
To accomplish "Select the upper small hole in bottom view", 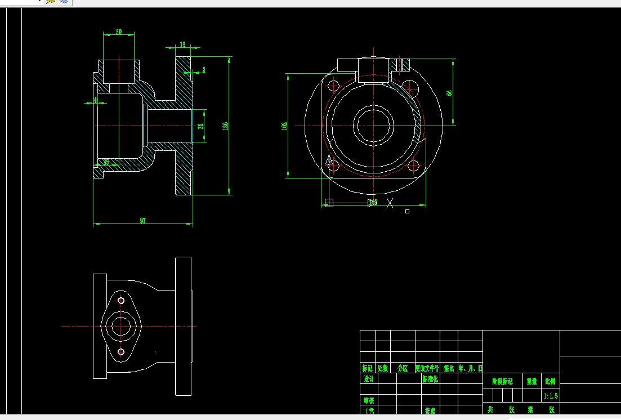I will [x=121, y=301].
